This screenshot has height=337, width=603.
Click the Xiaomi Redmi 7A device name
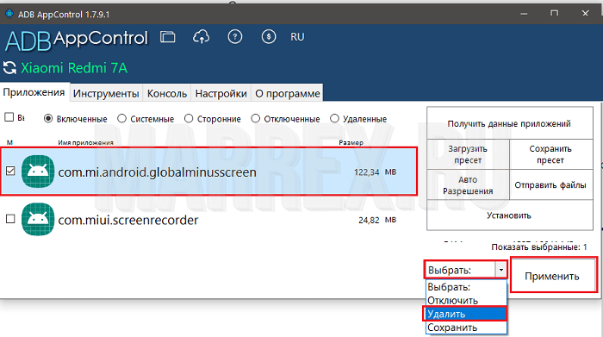coord(74,68)
